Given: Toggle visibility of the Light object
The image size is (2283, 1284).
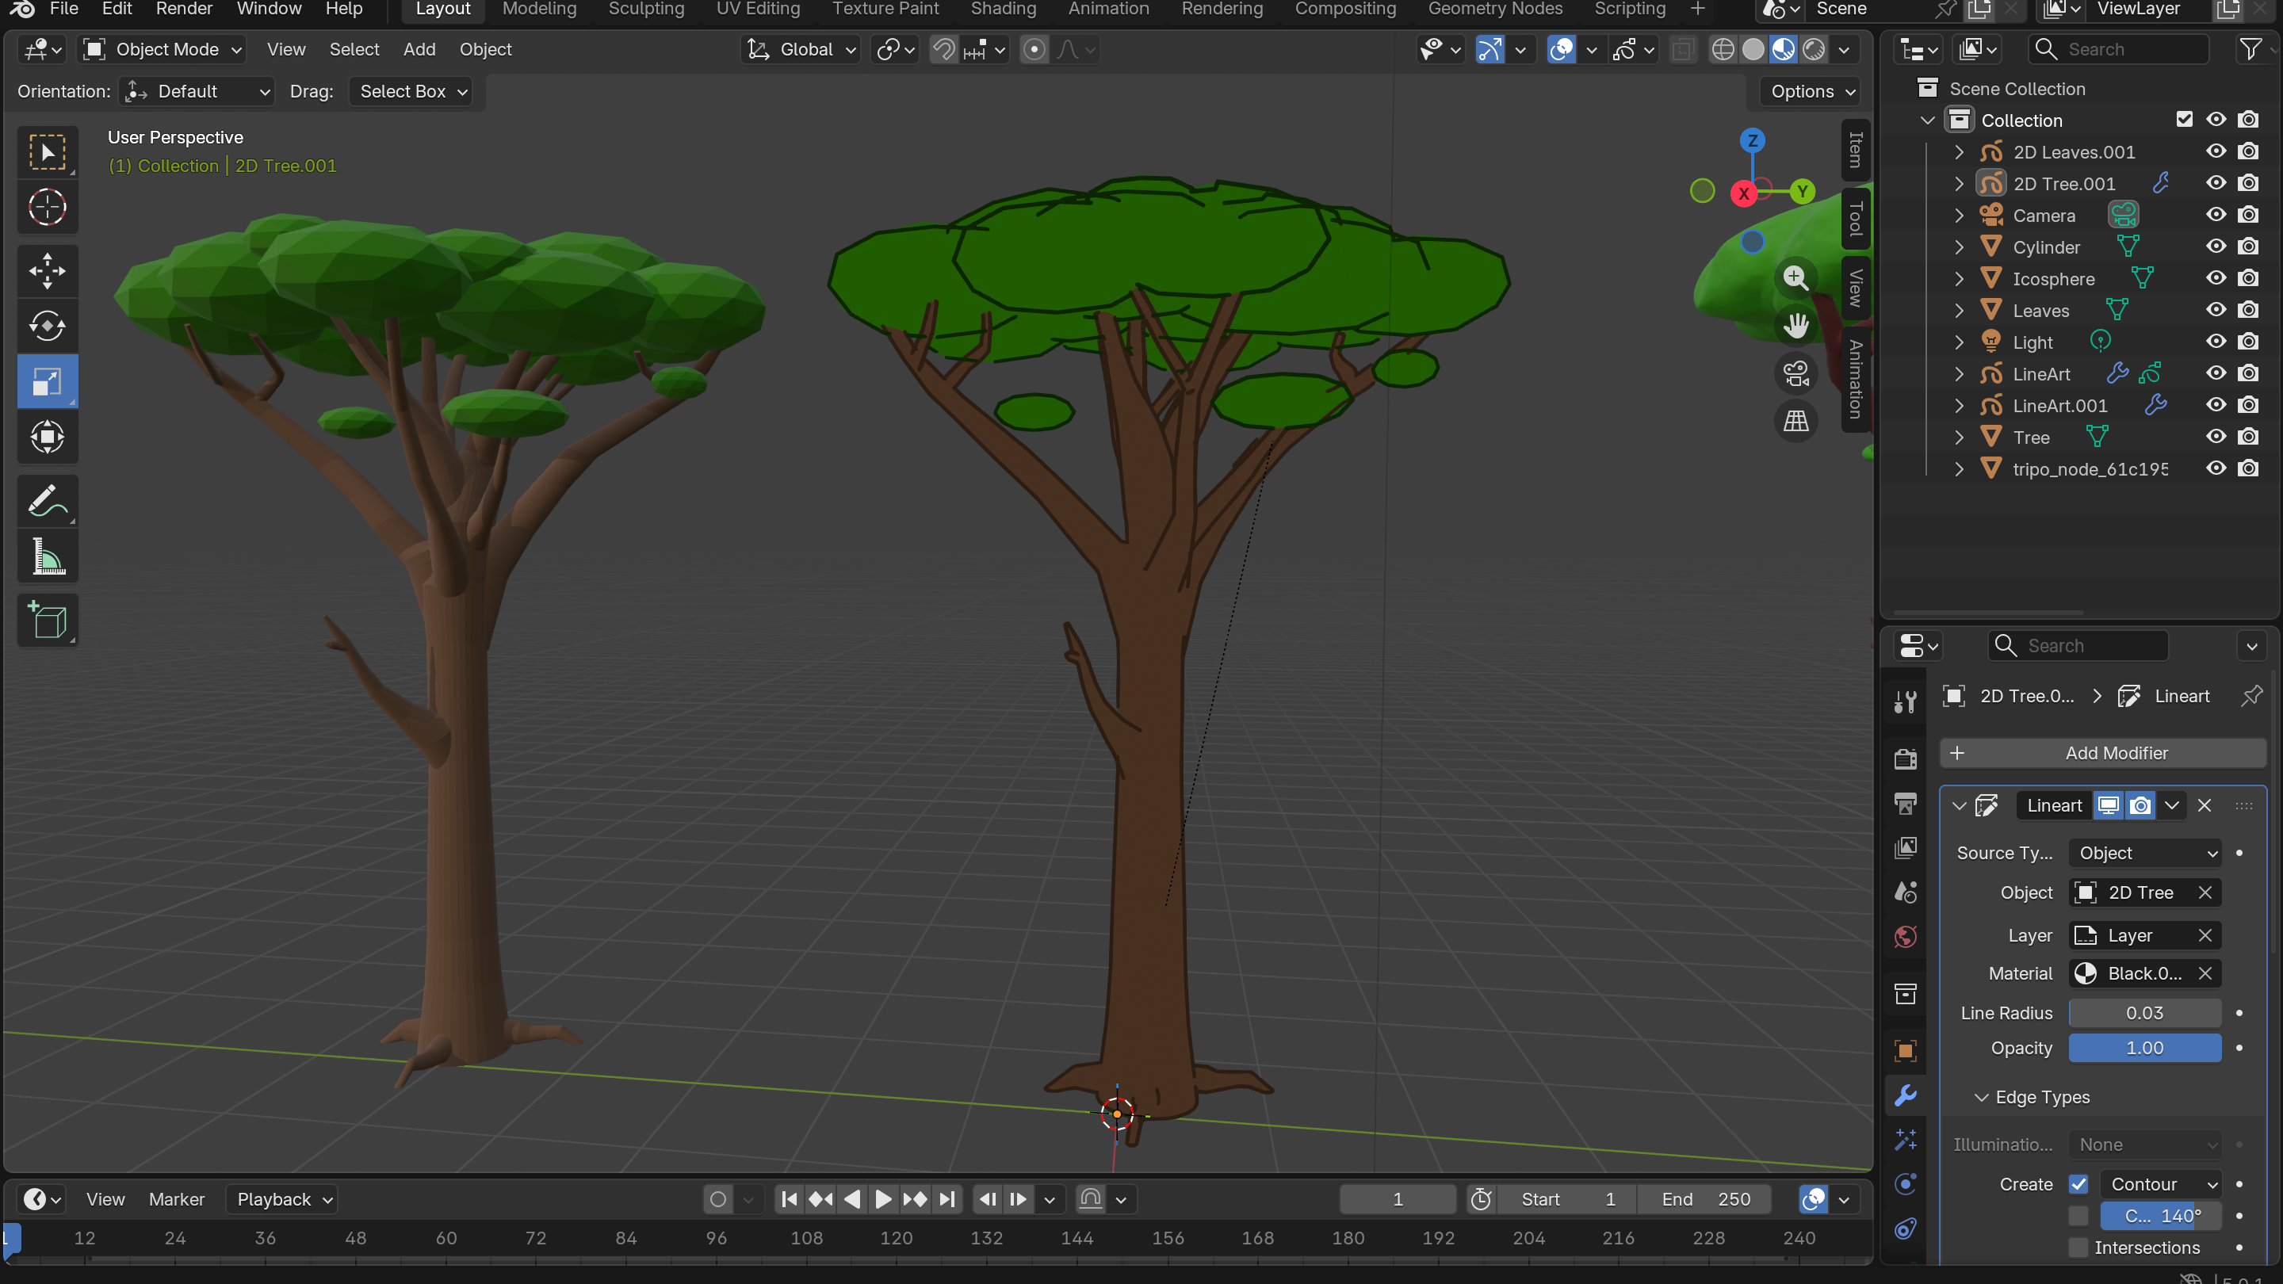Looking at the screenshot, I should 2216,342.
